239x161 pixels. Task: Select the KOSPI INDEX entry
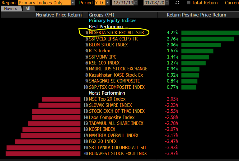click(102, 129)
